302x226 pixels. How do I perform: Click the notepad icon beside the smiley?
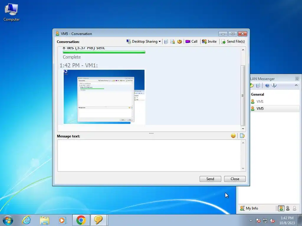click(242, 136)
